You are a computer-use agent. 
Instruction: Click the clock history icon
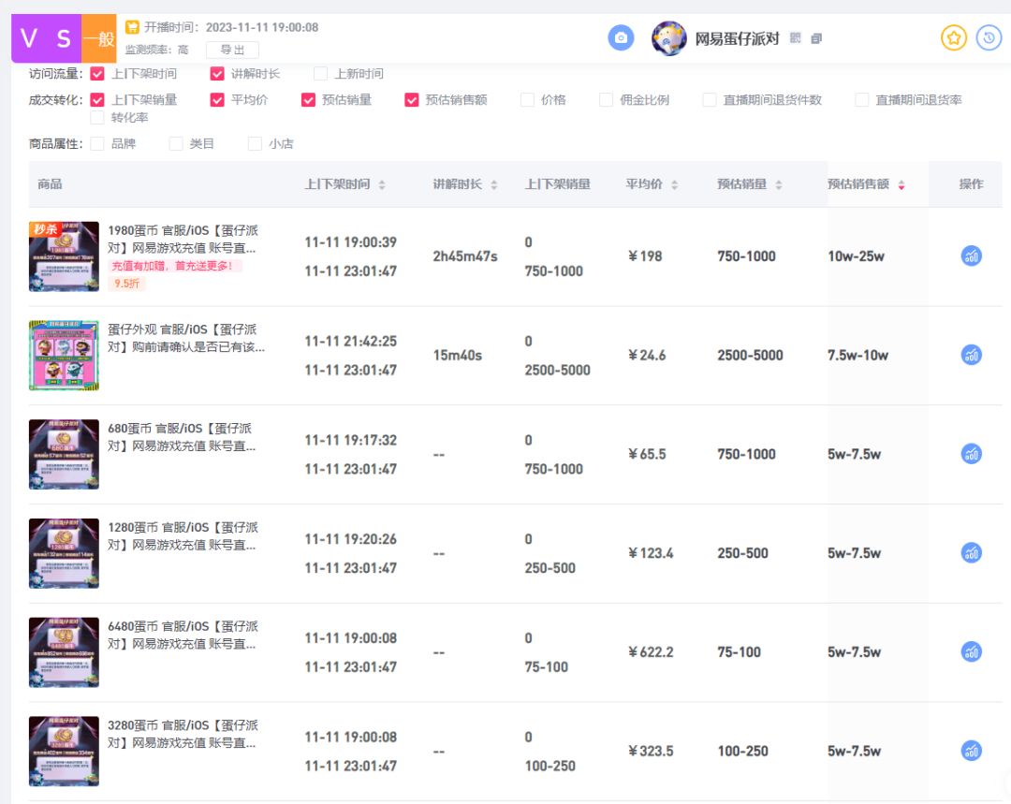click(x=989, y=38)
